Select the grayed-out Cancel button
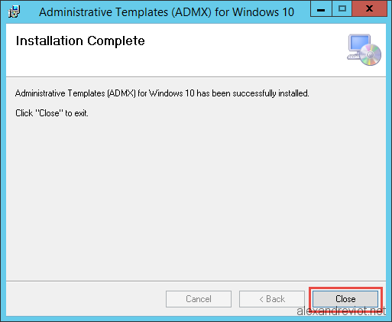 (x=199, y=299)
